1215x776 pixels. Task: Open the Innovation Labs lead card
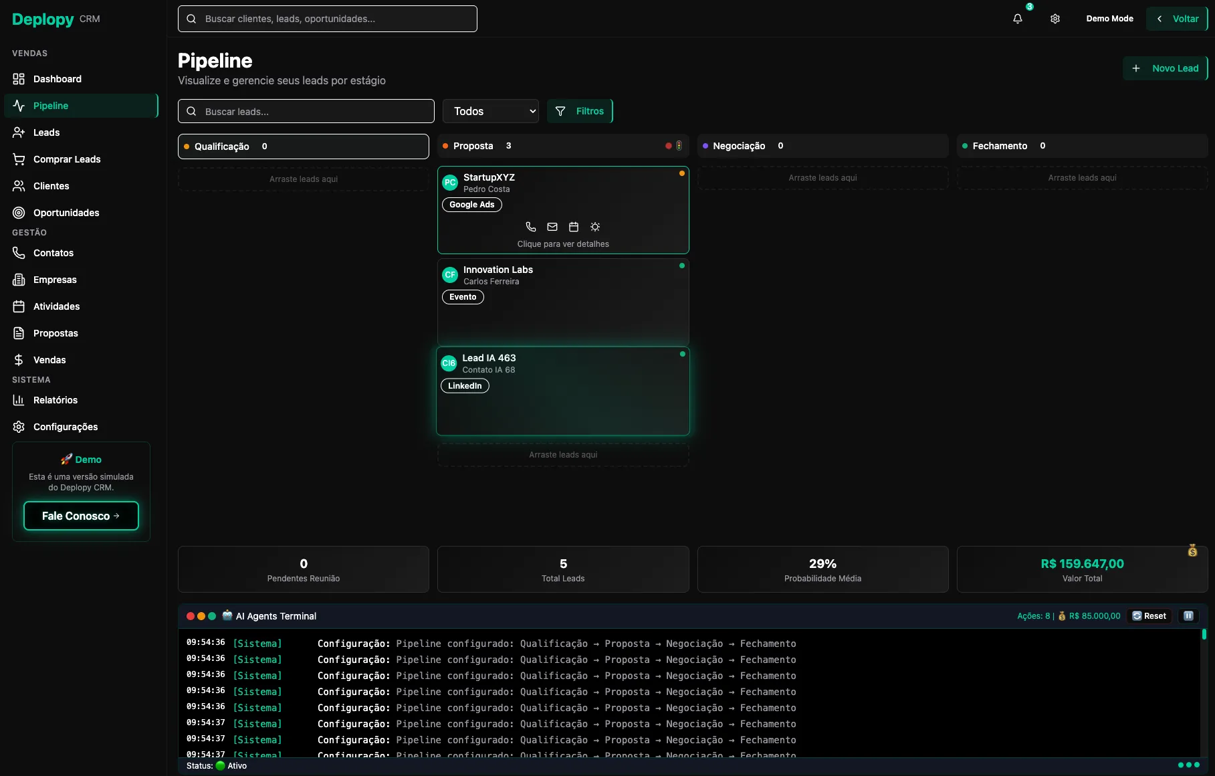pos(563,302)
